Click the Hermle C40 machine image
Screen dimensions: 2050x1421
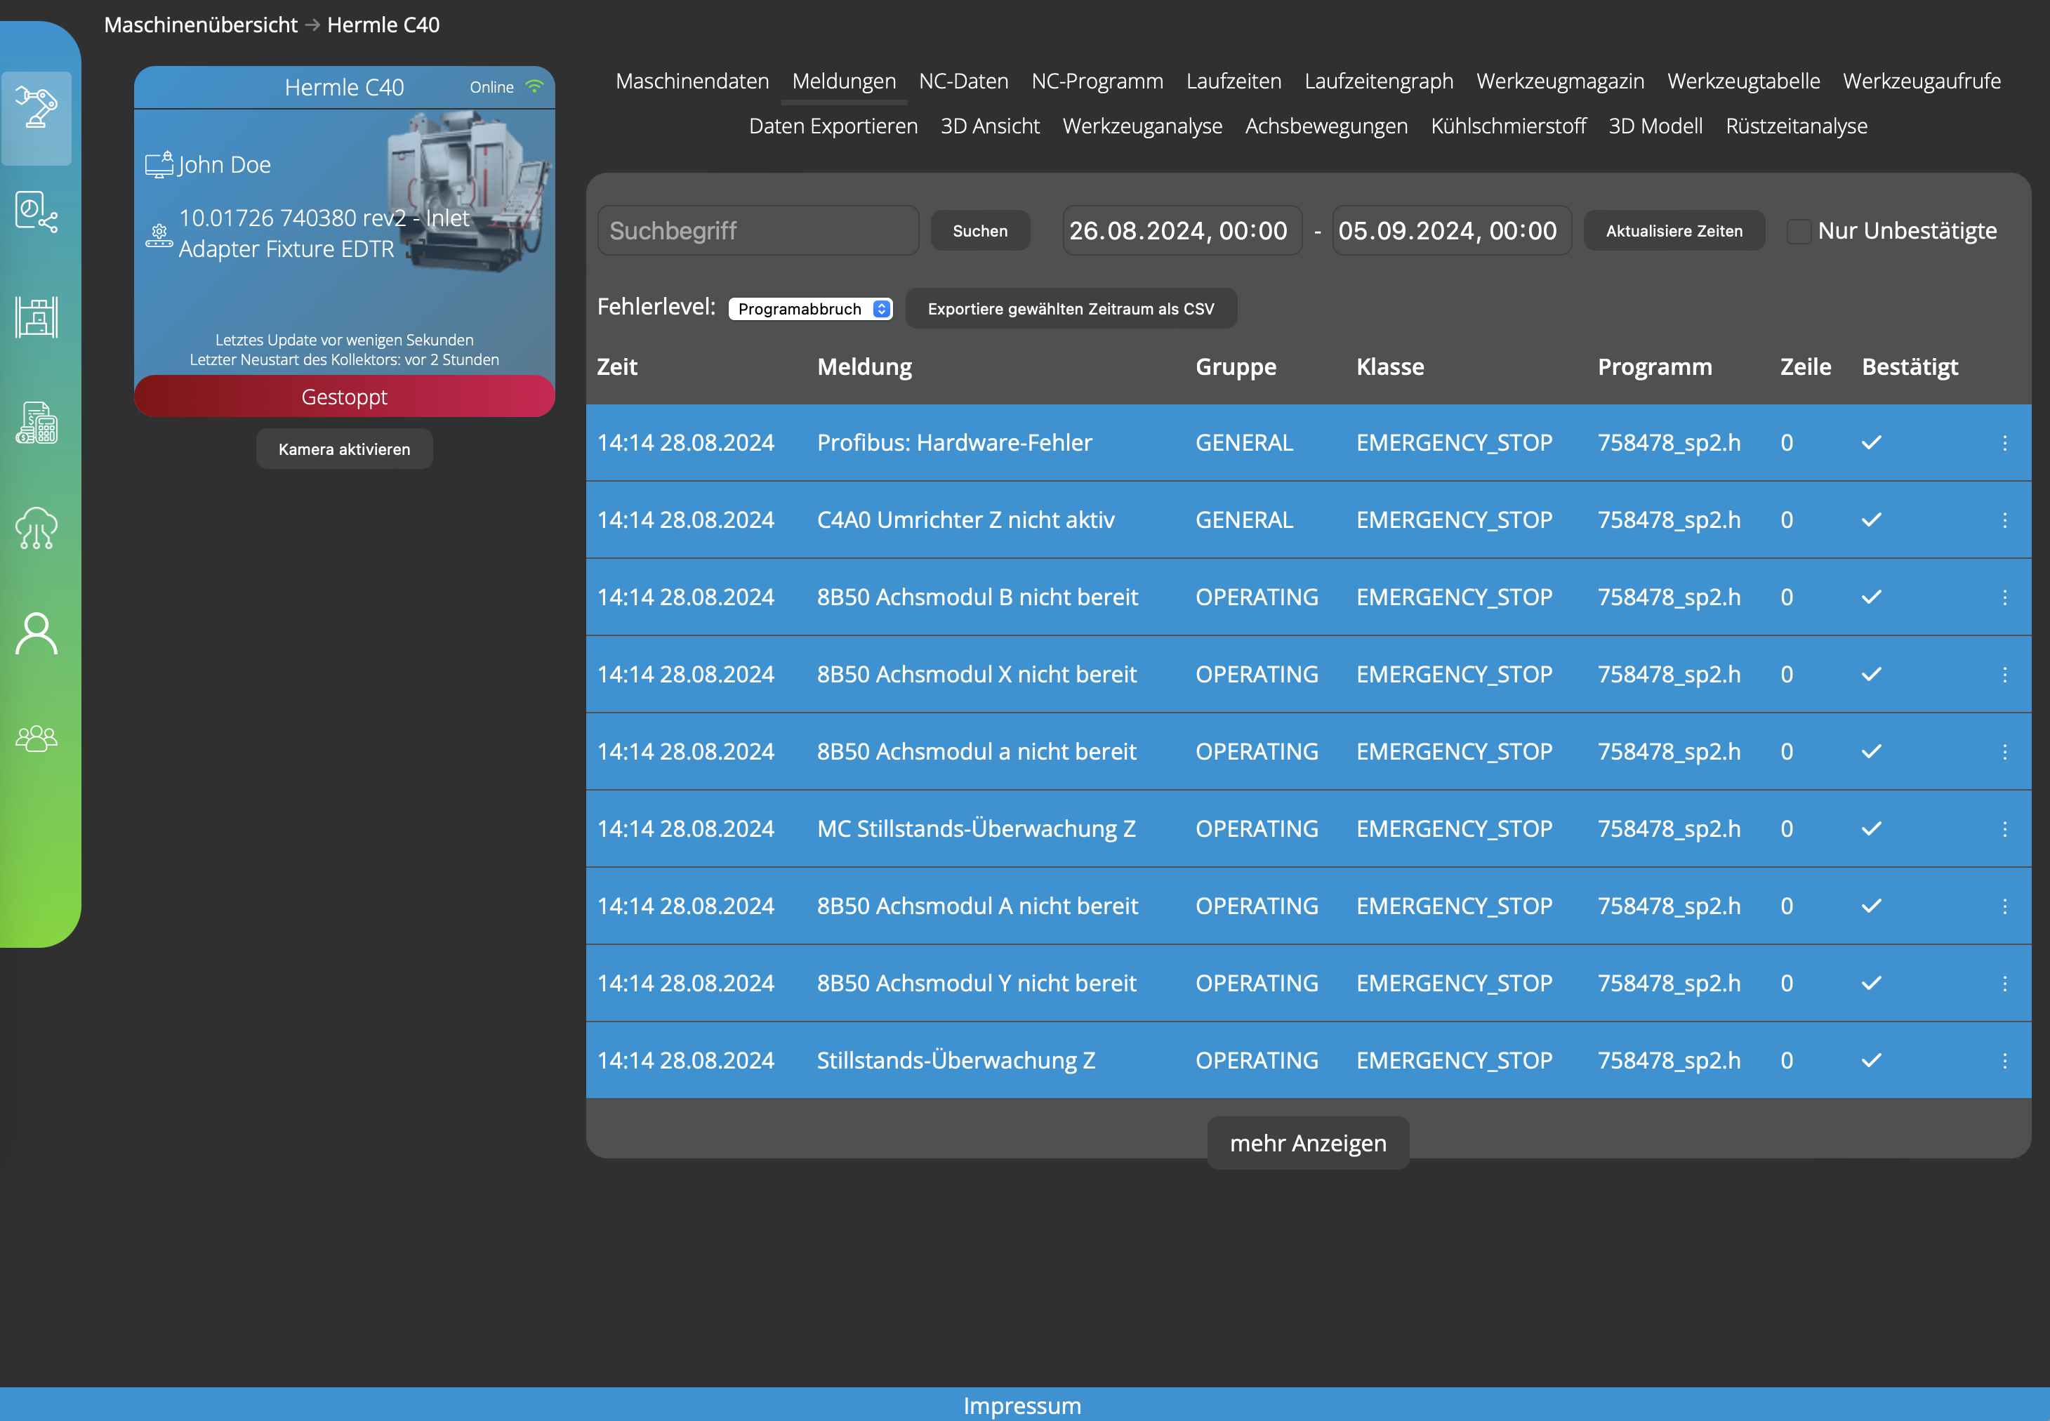coord(469,192)
